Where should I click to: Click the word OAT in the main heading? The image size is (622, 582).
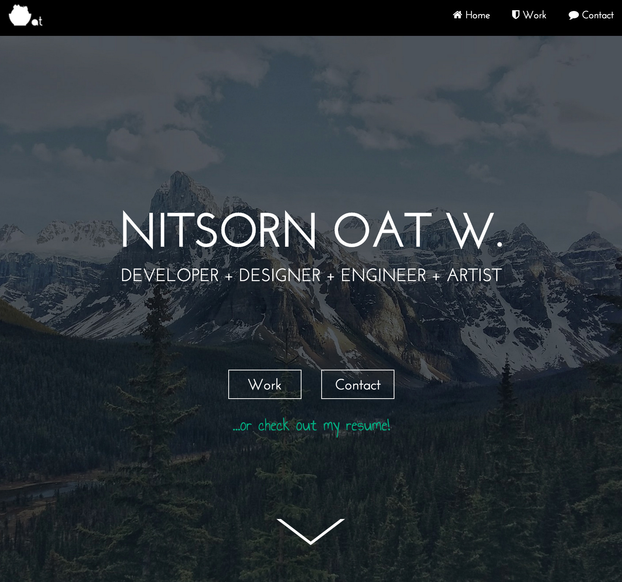point(383,230)
